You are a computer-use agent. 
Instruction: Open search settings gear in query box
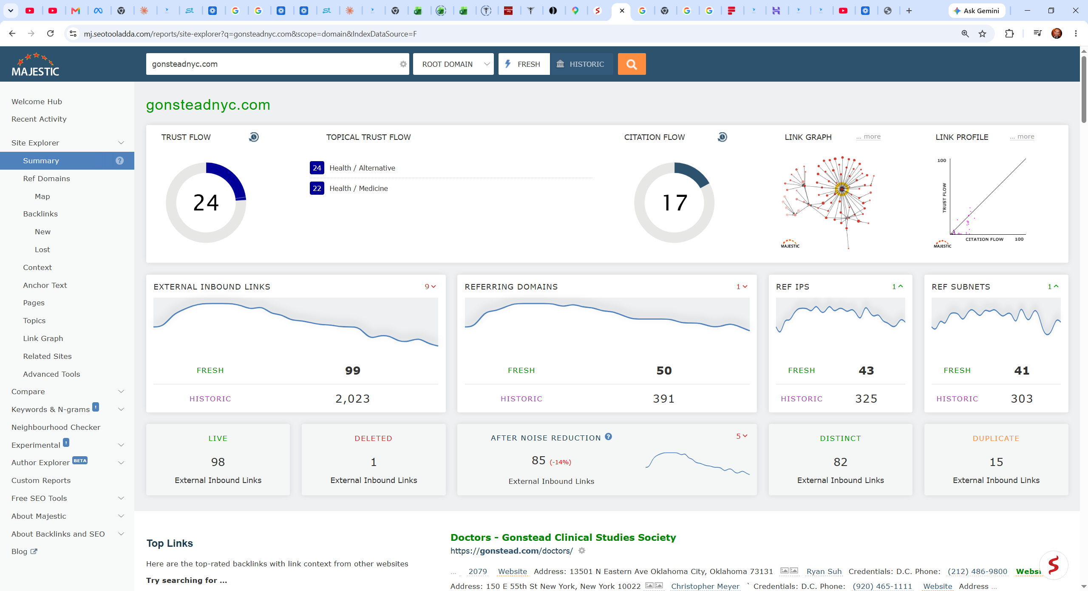[403, 64]
